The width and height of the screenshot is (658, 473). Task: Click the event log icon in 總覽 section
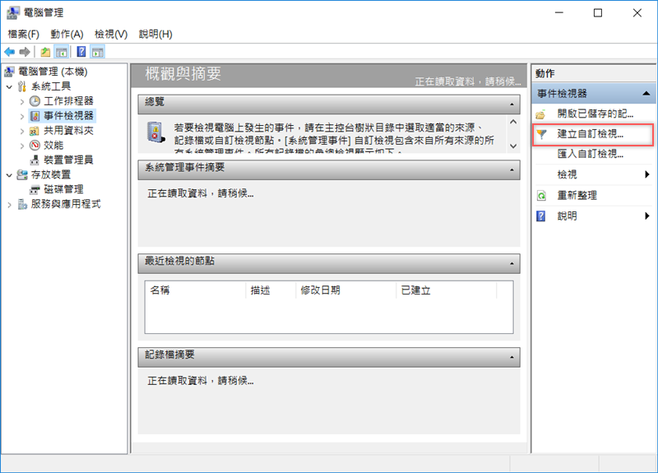click(x=155, y=132)
